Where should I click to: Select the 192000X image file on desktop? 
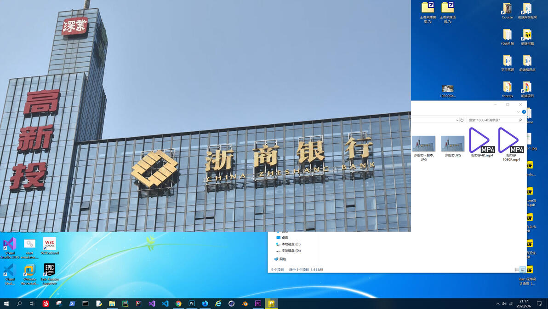(448, 91)
